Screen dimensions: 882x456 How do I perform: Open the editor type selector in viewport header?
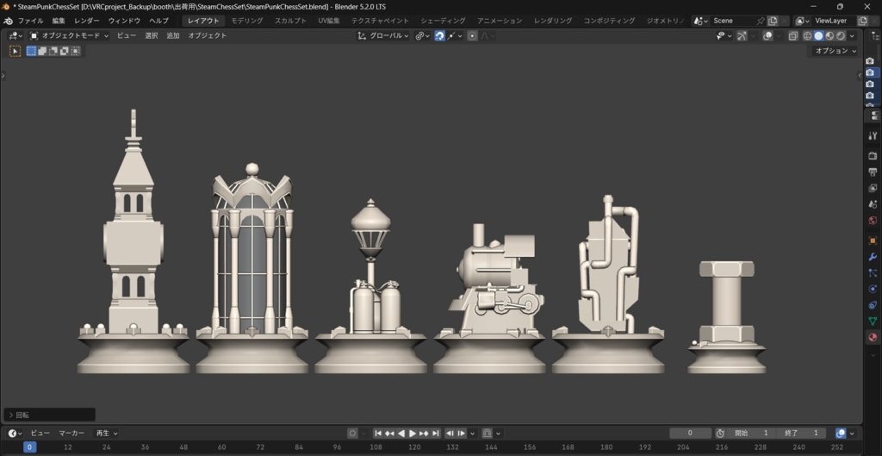(x=16, y=35)
